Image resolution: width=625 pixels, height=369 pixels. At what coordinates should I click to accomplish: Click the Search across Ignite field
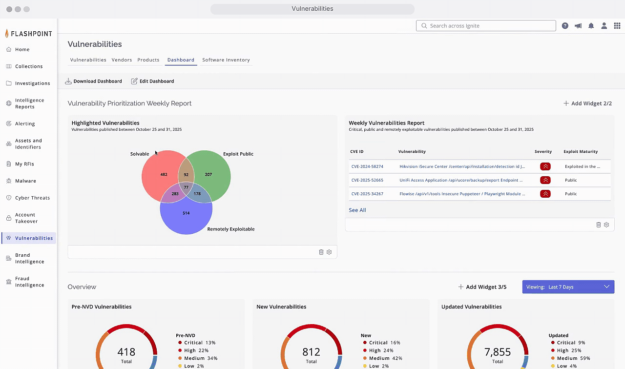pos(486,26)
